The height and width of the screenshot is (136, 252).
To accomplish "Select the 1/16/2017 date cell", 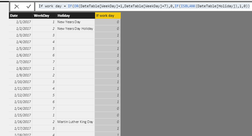I will (21, 122).
